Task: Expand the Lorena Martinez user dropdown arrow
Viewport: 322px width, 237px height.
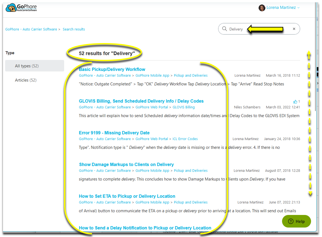Action: [x=298, y=8]
